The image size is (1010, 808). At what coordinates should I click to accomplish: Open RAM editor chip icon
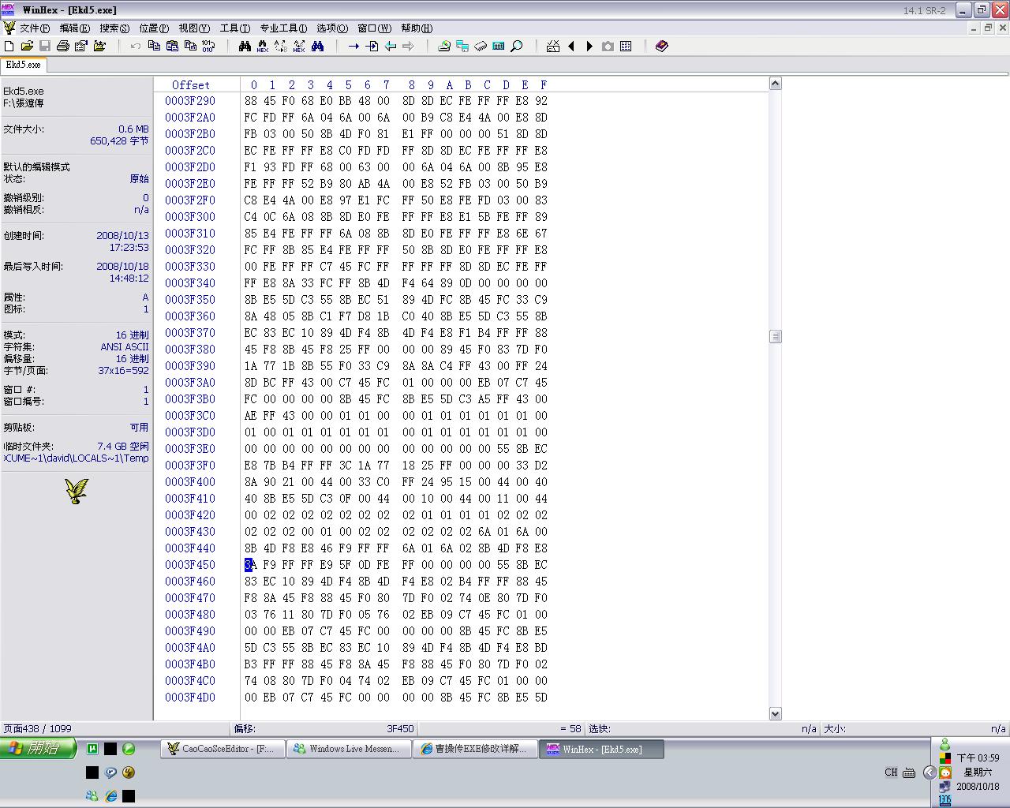[481, 47]
